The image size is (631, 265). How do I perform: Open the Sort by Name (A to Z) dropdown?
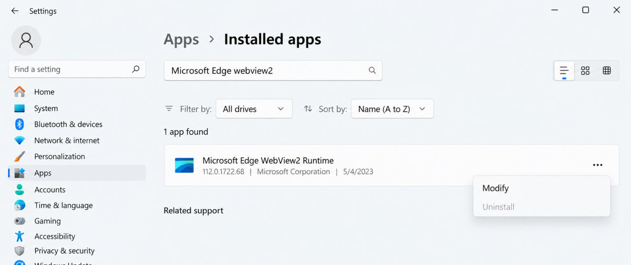pos(392,109)
